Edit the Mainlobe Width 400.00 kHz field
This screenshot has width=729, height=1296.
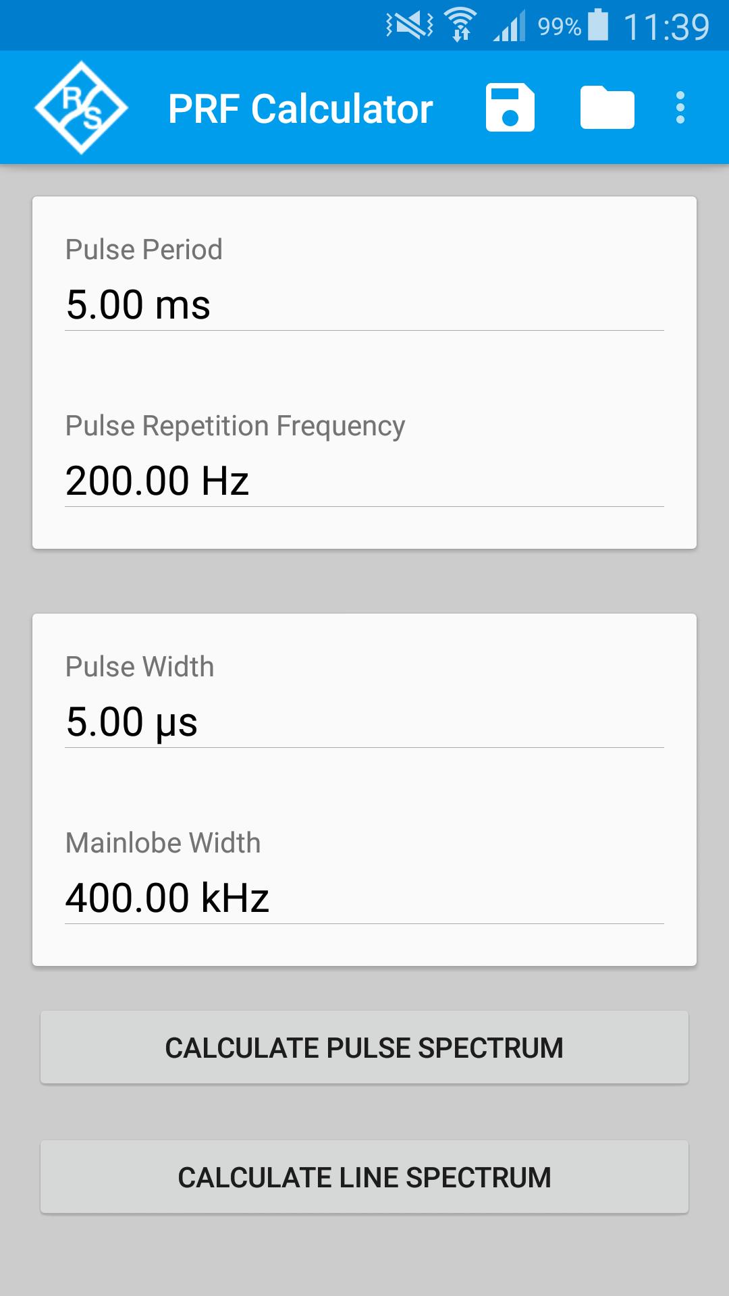pyautogui.click(x=364, y=898)
